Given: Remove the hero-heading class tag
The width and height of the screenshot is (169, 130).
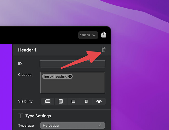Looking at the screenshot, I should [70, 76].
